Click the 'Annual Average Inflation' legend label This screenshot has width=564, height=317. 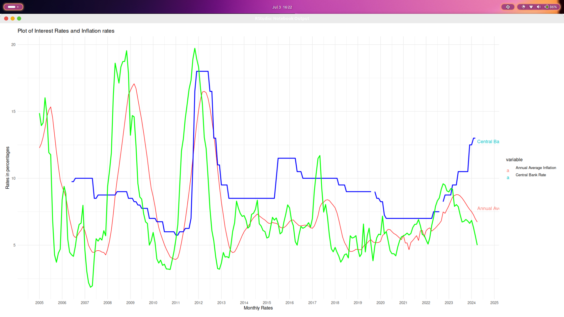click(x=536, y=168)
